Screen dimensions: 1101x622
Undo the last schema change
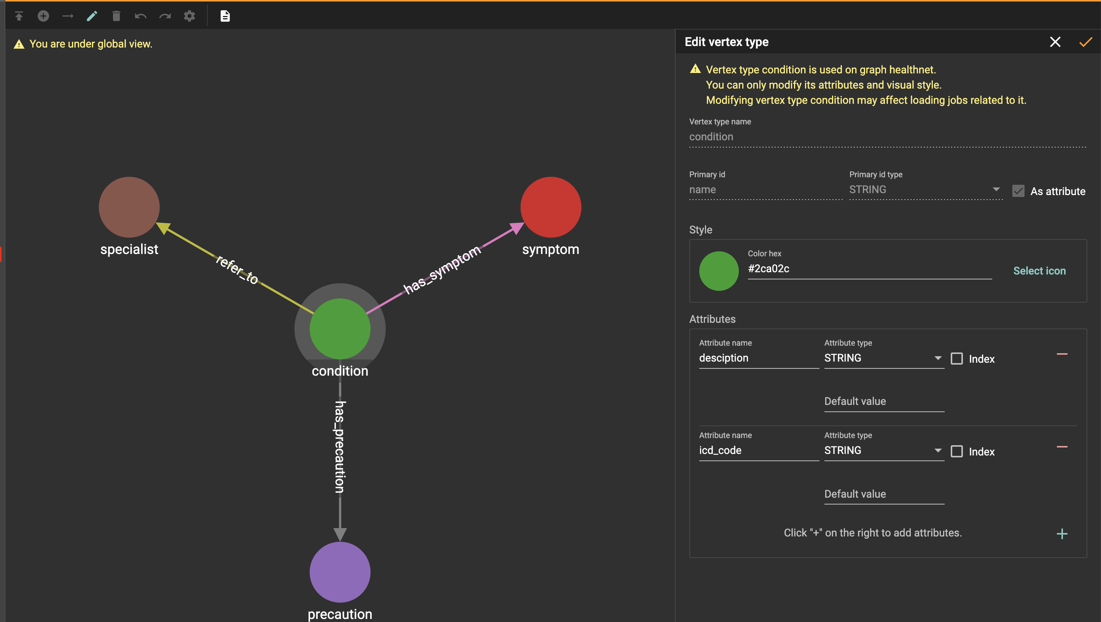(x=141, y=16)
